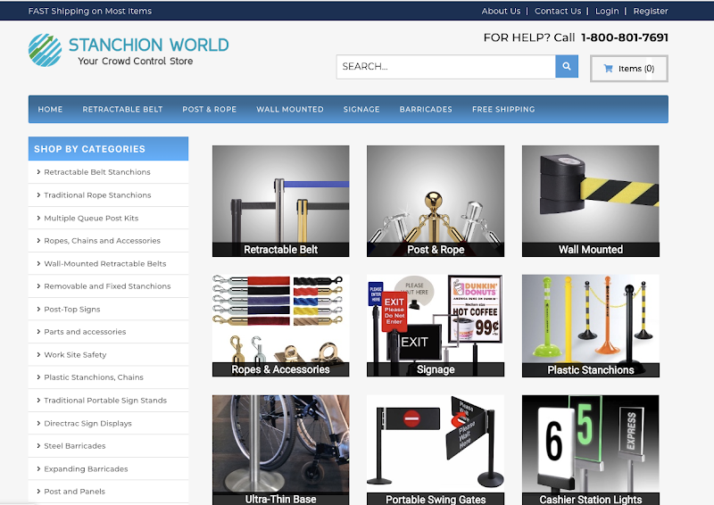This screenshot has width=714, height=505.
Task: Select Plastic Stanchions, Chains category
Action: click(x=108, y=377)
